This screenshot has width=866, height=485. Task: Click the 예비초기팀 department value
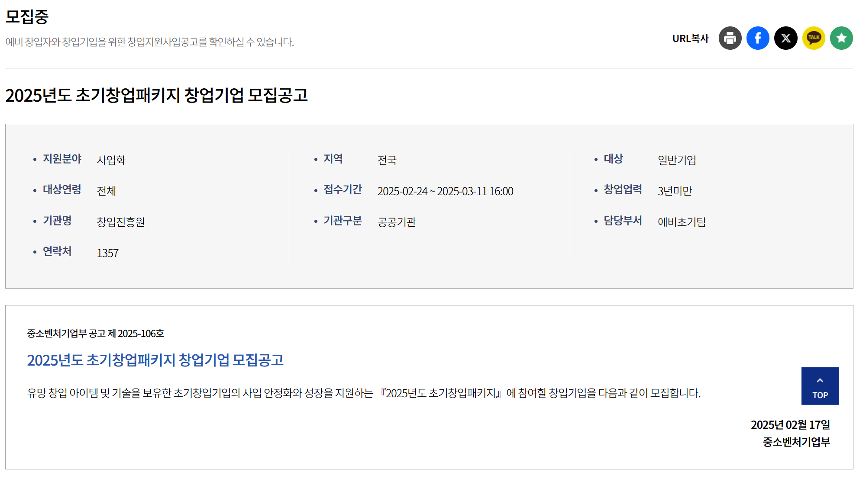pyautogui.click(x=682, y=222)
